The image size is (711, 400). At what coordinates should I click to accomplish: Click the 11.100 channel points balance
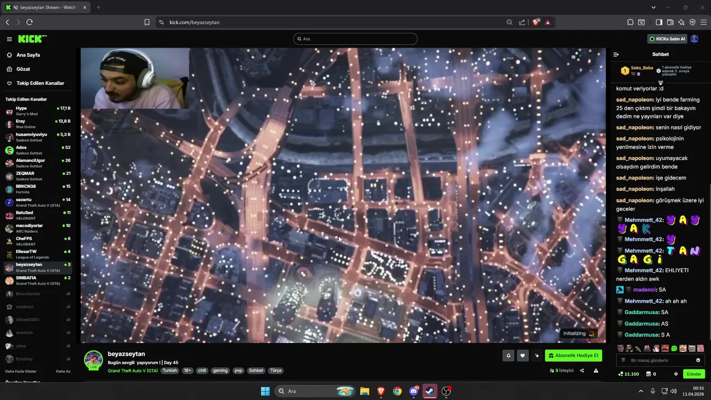pos(629,374)
